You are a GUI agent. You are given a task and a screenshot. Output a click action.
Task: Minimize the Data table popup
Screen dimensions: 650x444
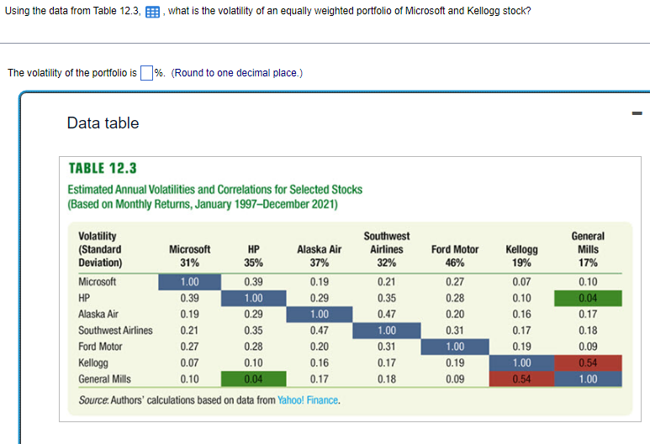637,113
